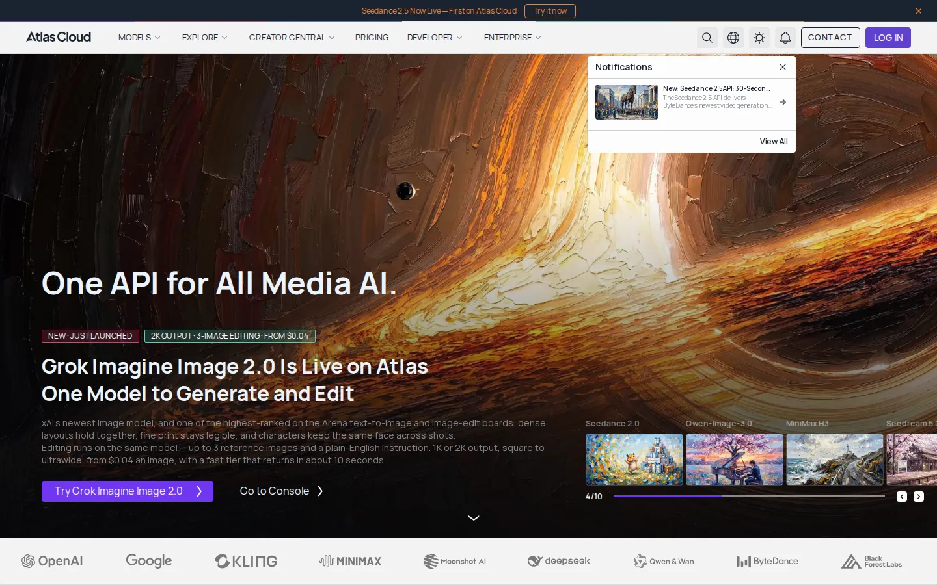Dismiss the top announcement banner
The image size is (937, 585).
coord(919,11)
